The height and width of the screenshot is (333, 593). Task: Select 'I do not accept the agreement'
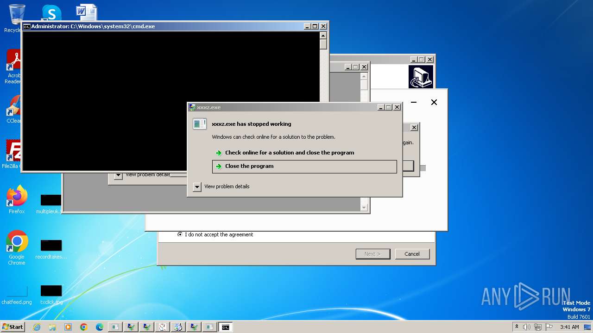215,234
